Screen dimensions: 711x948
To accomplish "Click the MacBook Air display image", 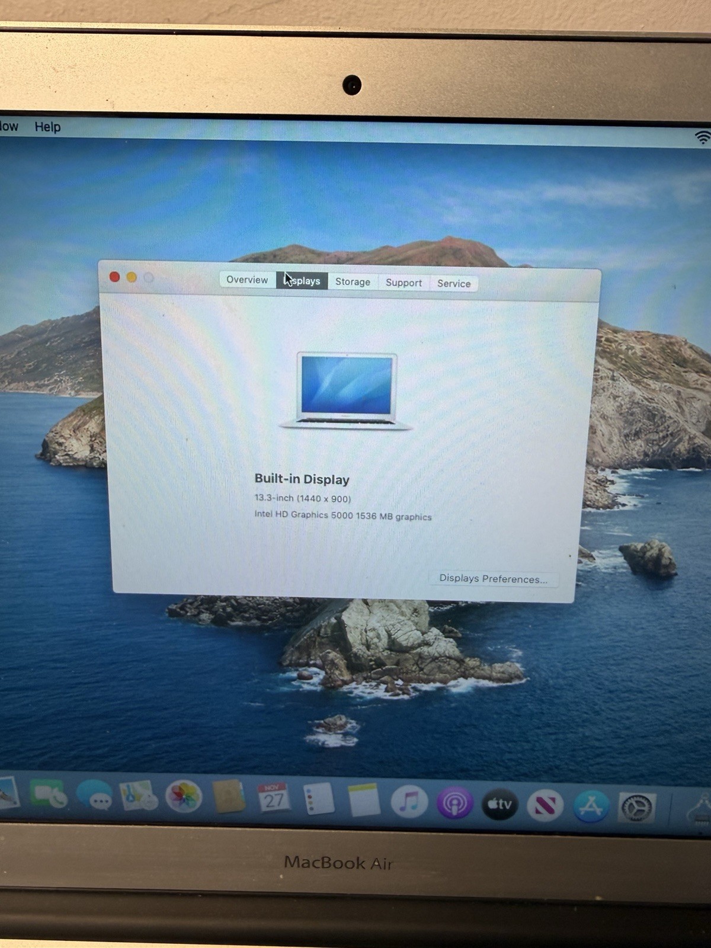I will click(x=346, y=390).
